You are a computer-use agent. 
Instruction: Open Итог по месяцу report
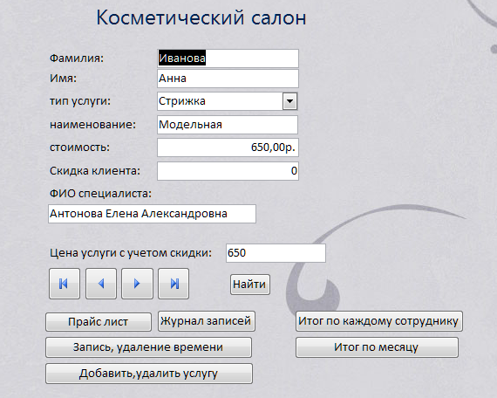(378, 347)
